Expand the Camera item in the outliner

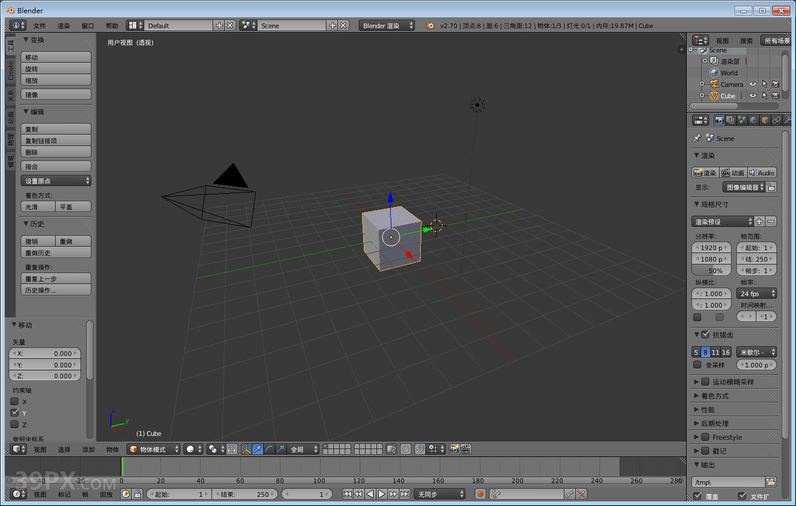coord(702,84)
